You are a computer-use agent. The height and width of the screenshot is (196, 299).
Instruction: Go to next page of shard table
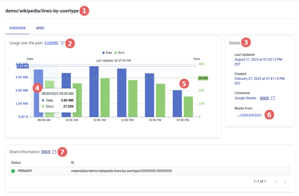(x=285, y=182)
